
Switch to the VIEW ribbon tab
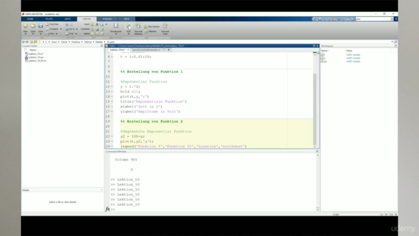(126, 19)
